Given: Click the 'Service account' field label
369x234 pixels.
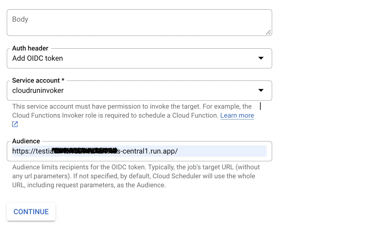Looking at the screenshot, I should (x=36, y=80).
